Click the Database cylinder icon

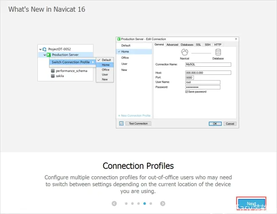pyautogui.click(x=218, y=52)
